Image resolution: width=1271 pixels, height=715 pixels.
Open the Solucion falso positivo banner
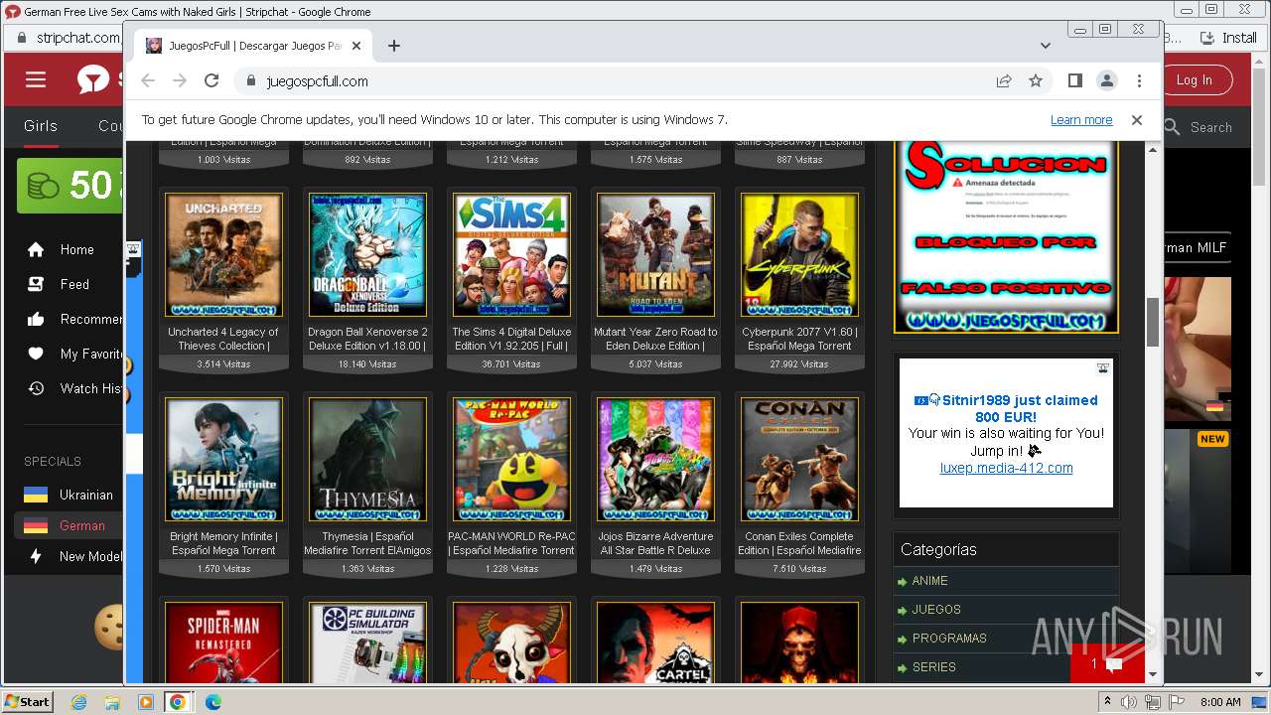[x=1006, y=236]
